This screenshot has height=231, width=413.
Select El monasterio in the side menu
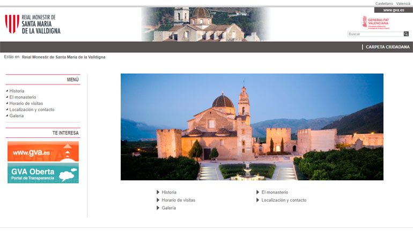[x=23, y=97]
